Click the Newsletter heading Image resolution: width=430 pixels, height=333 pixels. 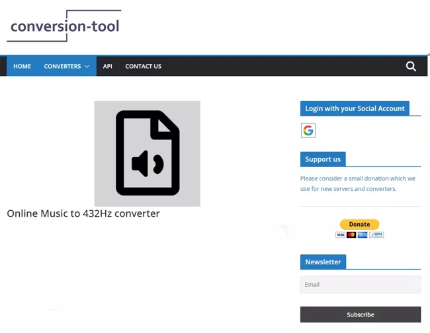pyautogui.click(x=323, y=262)
